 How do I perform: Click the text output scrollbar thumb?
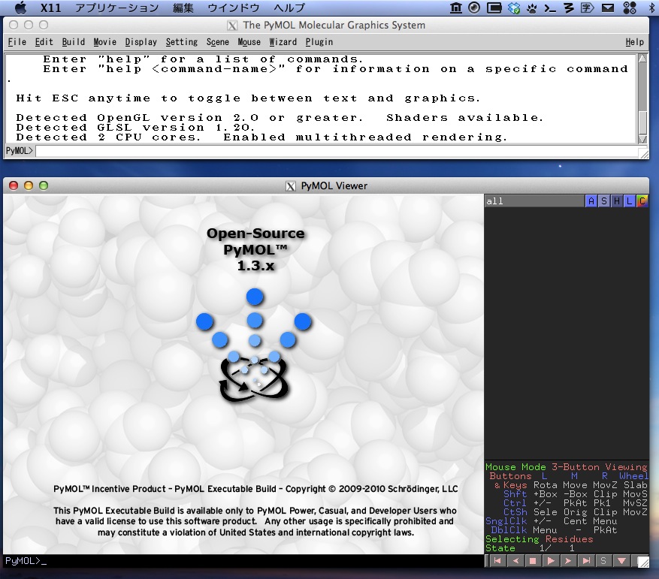pos(642,122)
